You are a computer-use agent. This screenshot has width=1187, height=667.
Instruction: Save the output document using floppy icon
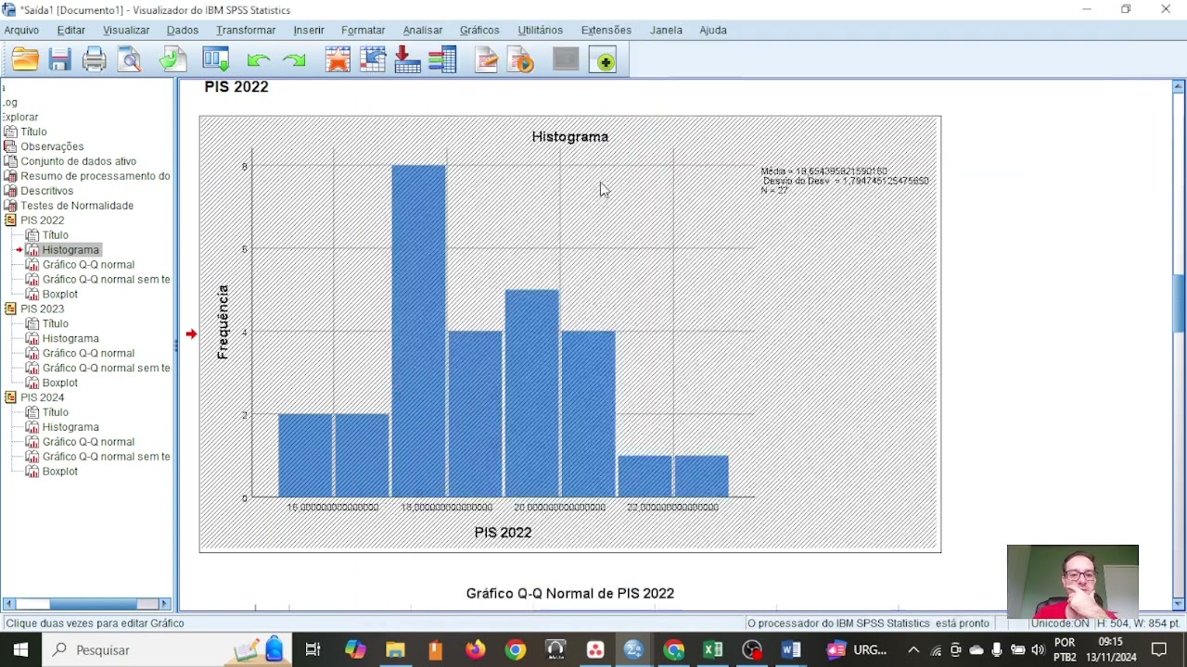click(x=60, y=61)
